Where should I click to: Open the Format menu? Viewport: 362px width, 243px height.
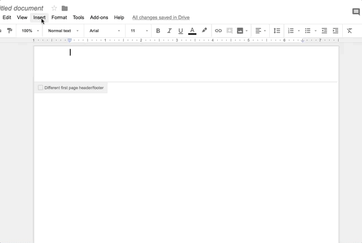[59, 18]
